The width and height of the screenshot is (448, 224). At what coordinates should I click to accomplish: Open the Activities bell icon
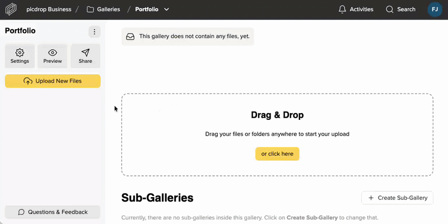pyautogui.click(x=342, y=10)
